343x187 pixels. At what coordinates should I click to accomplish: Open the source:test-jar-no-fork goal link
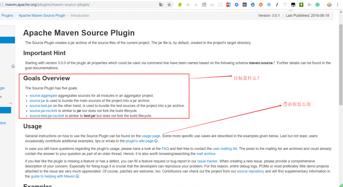[x=47, y=116]
